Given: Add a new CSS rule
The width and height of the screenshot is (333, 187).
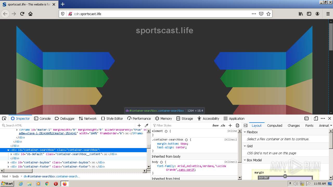Looking at the screenshot, I should (230, 125).
